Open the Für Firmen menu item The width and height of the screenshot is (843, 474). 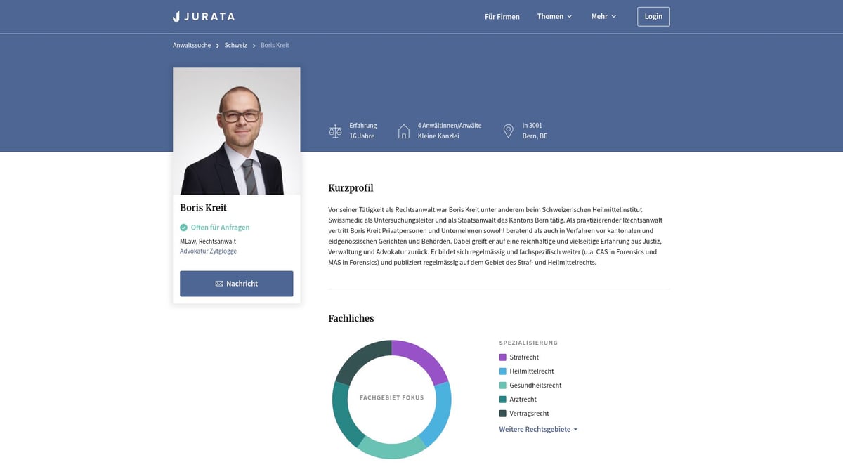click(502, 16)
